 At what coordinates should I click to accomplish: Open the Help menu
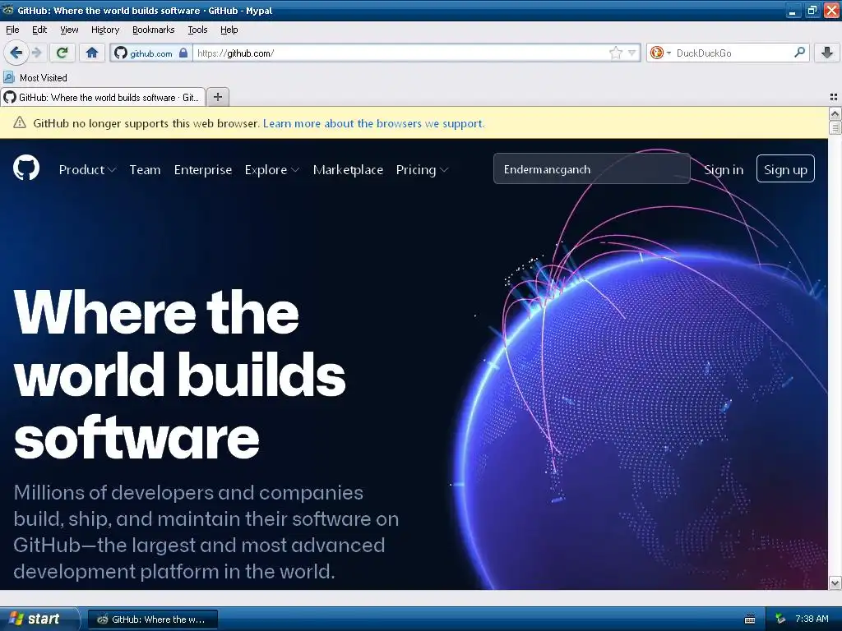pyautogui.click(x=229, y=30)
